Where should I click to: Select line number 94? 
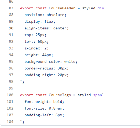[x=11, y=55]
